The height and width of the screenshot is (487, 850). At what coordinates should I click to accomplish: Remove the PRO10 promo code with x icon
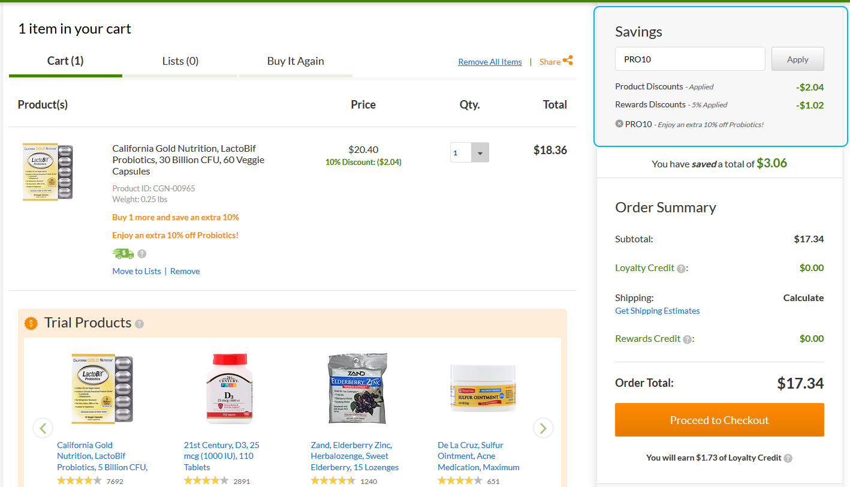[619, 124]
